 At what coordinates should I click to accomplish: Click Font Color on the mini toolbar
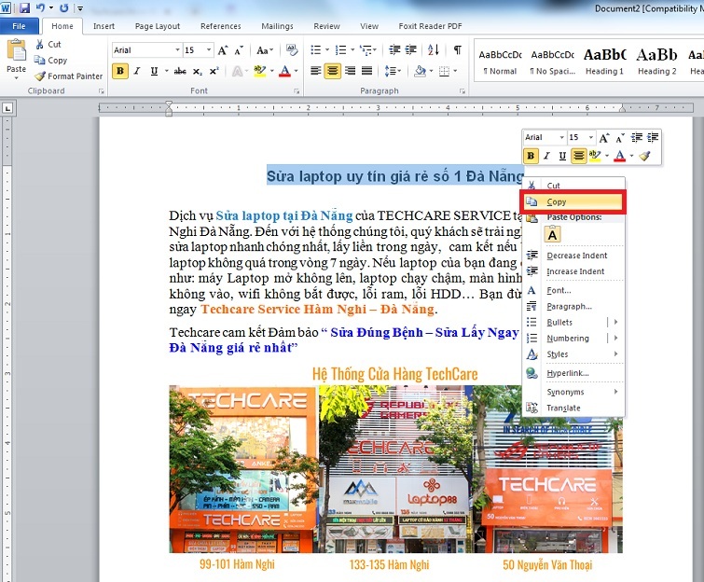point(620,156)
